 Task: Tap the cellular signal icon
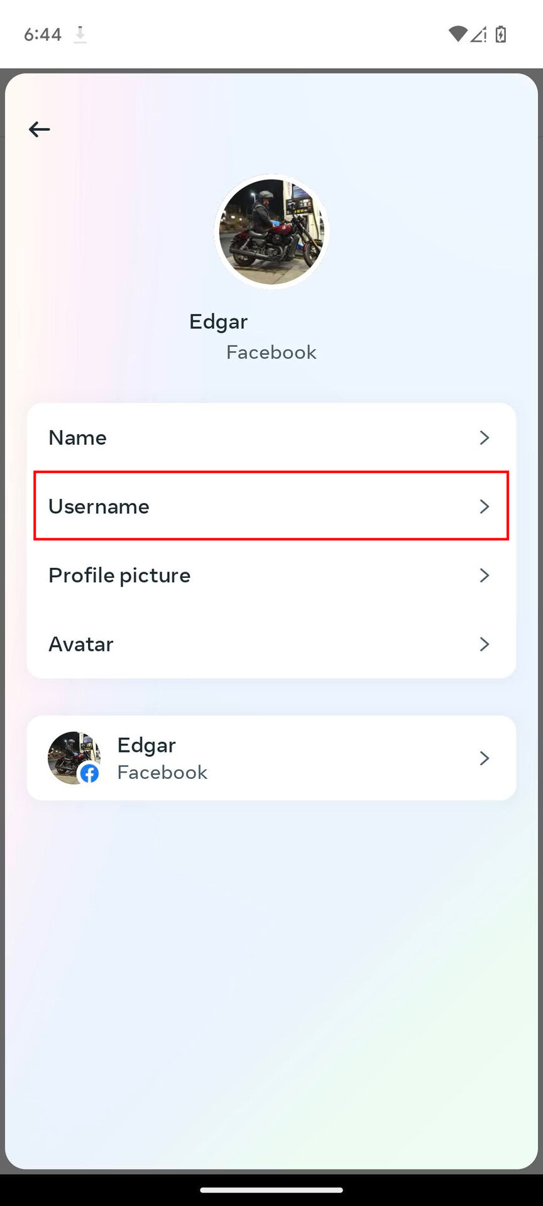(479, 34)
